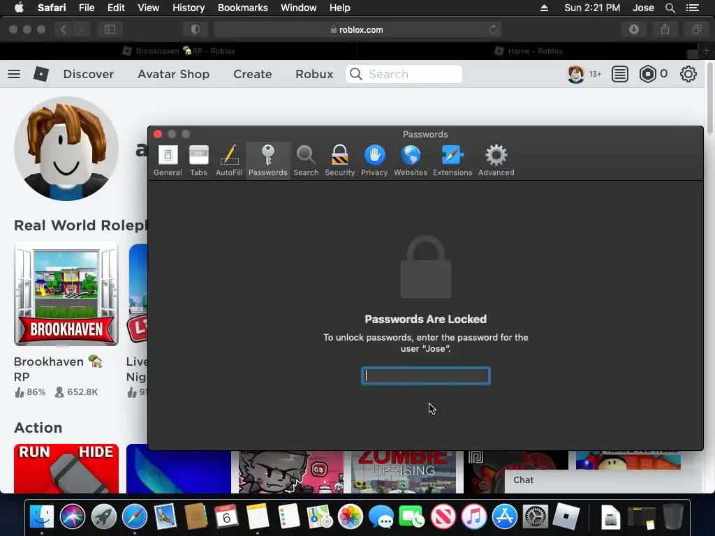
Task: Switch to the Home - Roblox tab
Action: click(x=529, y=51)
